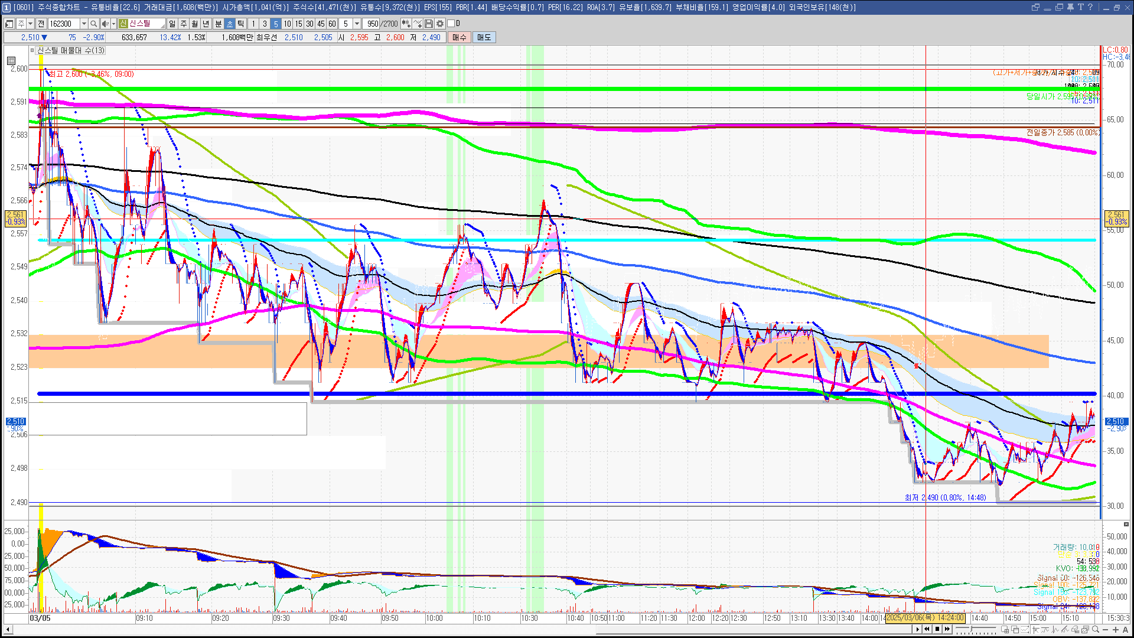The height and width of the screenshot is (638, 1134).
Task: Select the 일 (daily) chart period button
Action: click(x=172, y=24)
